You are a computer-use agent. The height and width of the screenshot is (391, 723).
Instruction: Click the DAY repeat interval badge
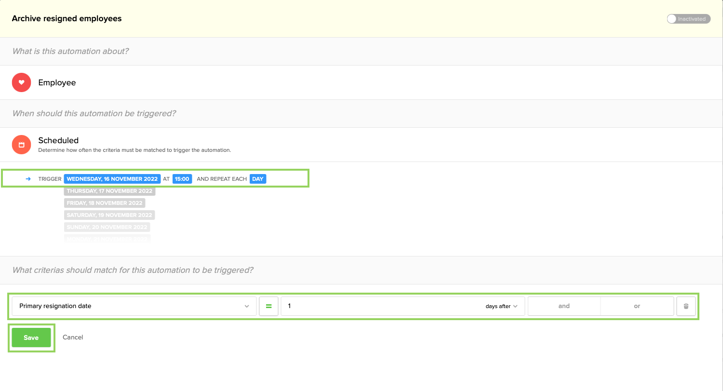coord(258,178)
